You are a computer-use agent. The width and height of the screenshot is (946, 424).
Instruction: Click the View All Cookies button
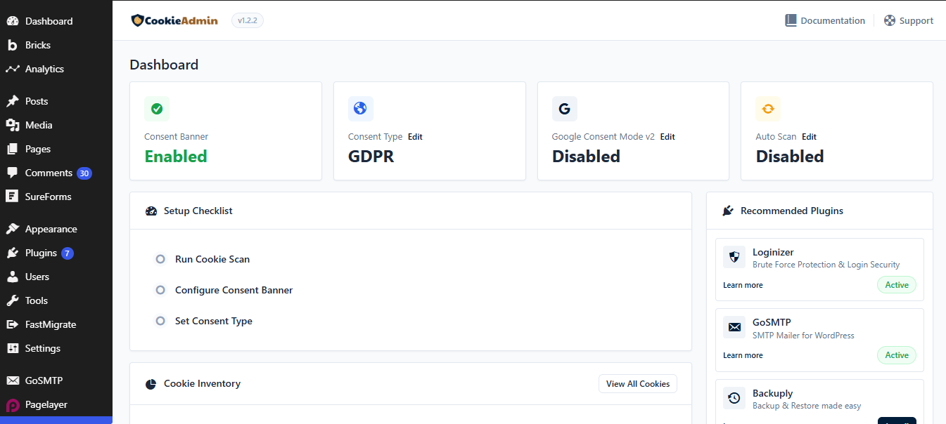[638, 384]
